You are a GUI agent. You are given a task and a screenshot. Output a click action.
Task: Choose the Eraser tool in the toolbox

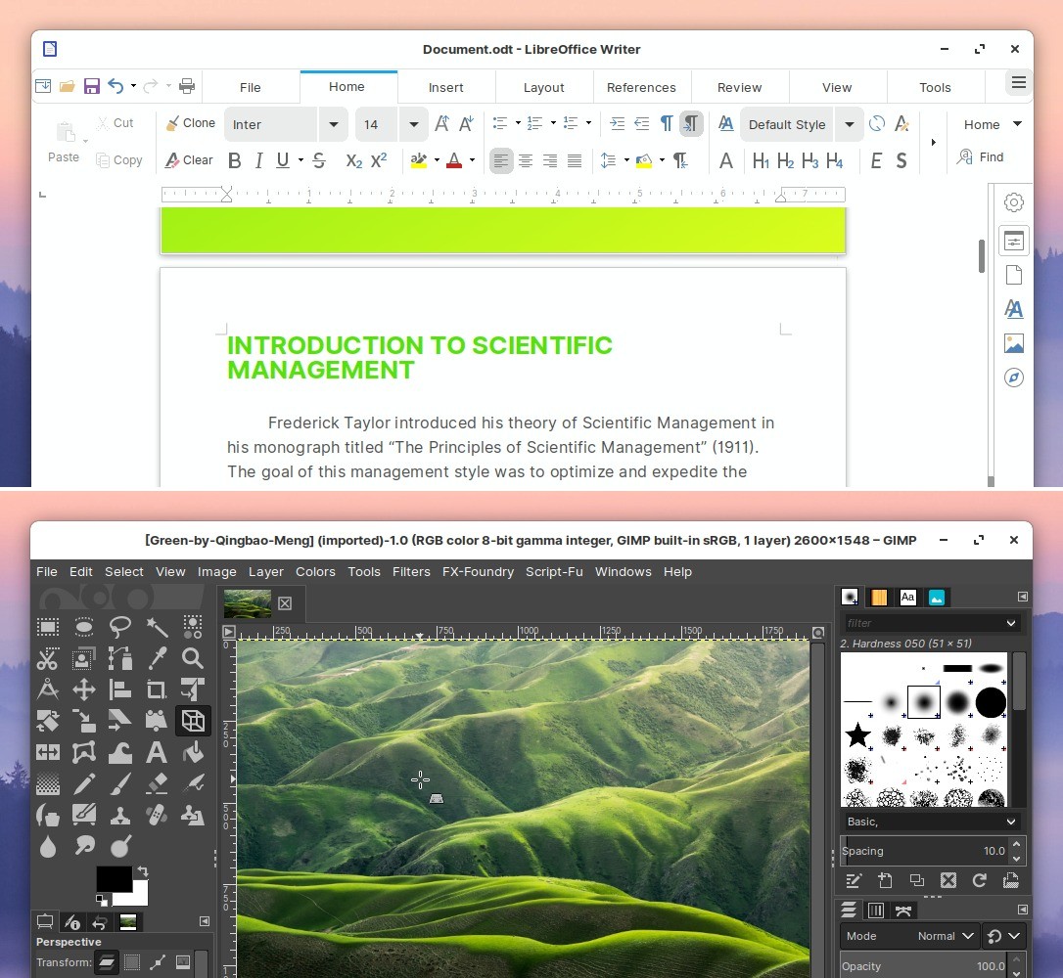point(157,783)
